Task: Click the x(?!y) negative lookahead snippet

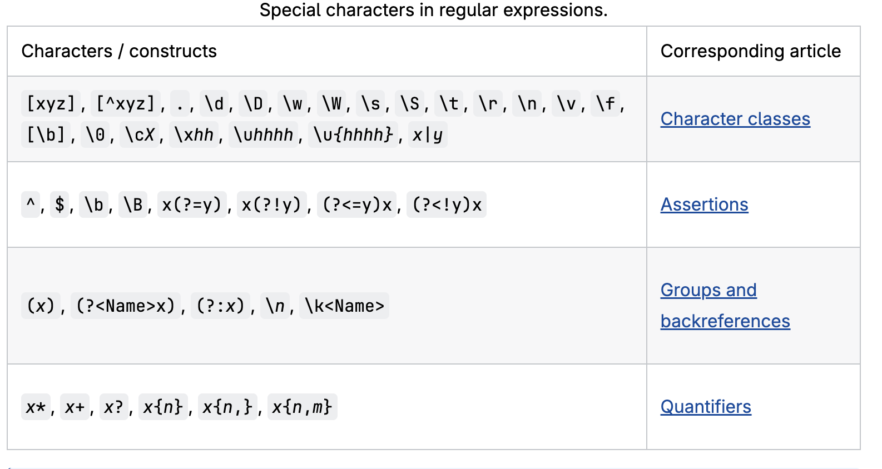Action: [271, 204]
